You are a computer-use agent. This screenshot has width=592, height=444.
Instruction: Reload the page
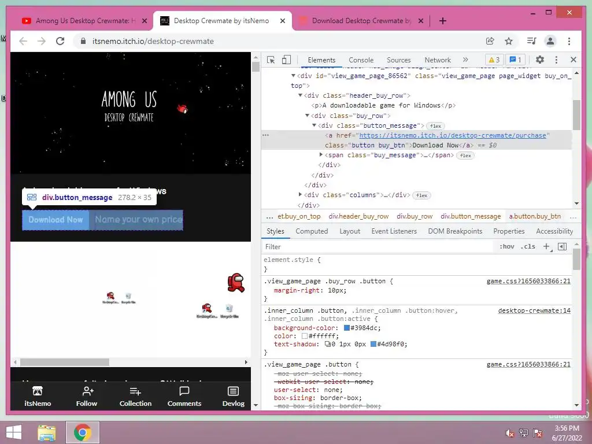60,41
